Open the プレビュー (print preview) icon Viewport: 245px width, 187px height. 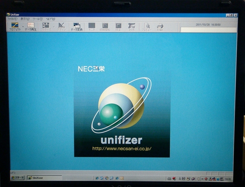[x=147, y=27]
